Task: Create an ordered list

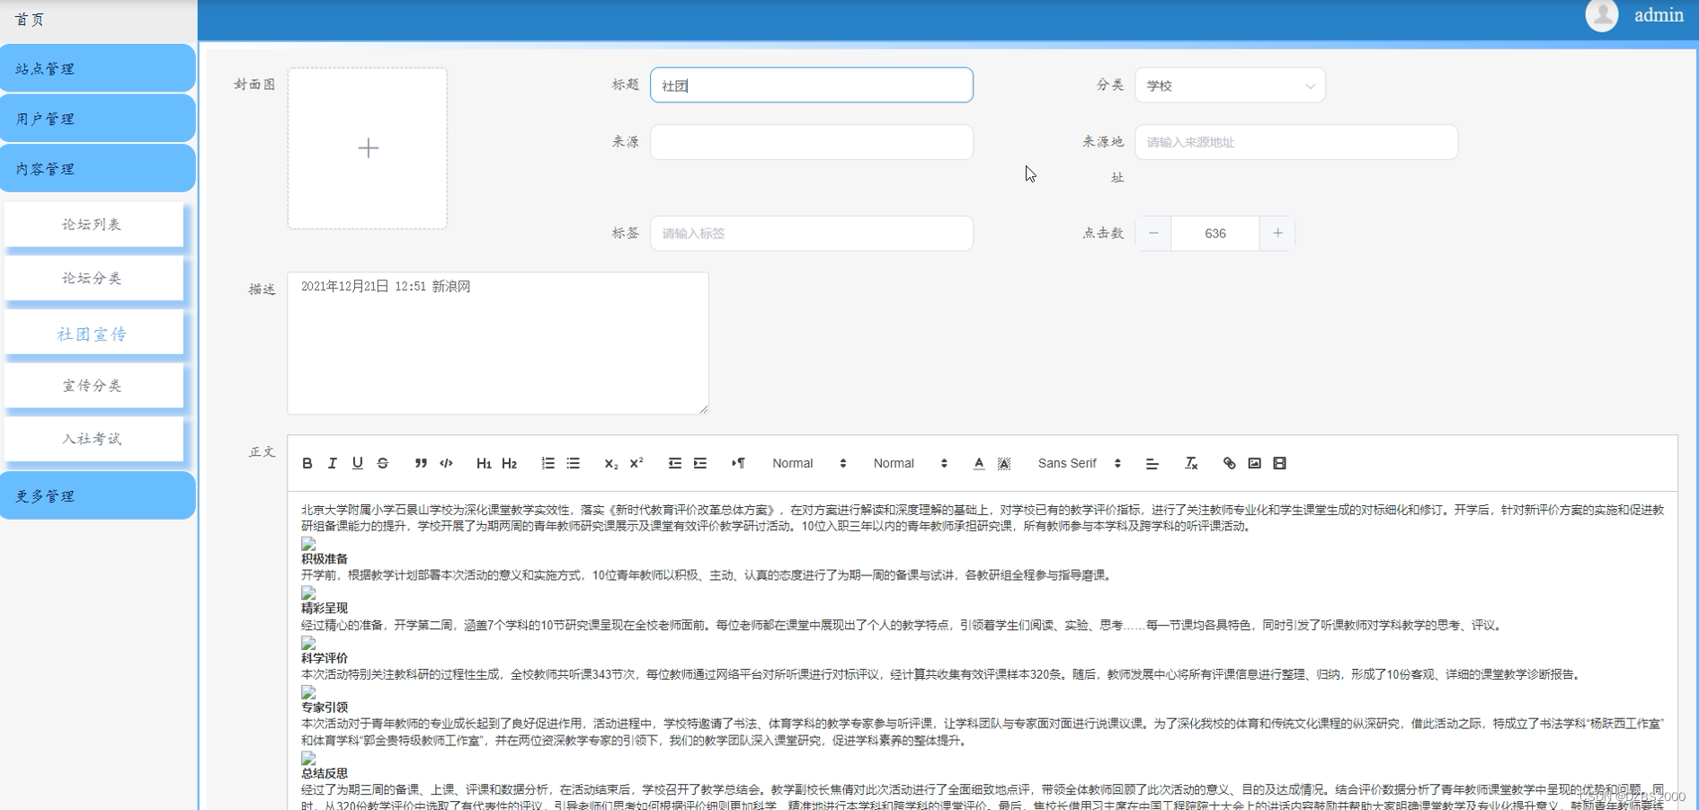Action: coord(547,463)
